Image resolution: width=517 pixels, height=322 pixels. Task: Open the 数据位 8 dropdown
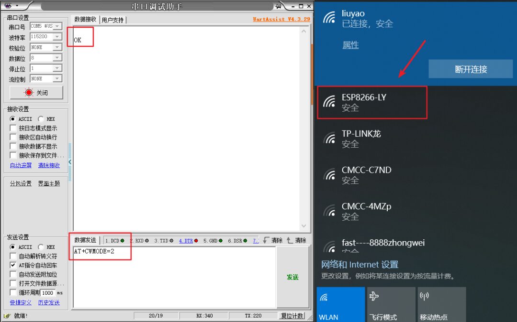tap(57, 58)
